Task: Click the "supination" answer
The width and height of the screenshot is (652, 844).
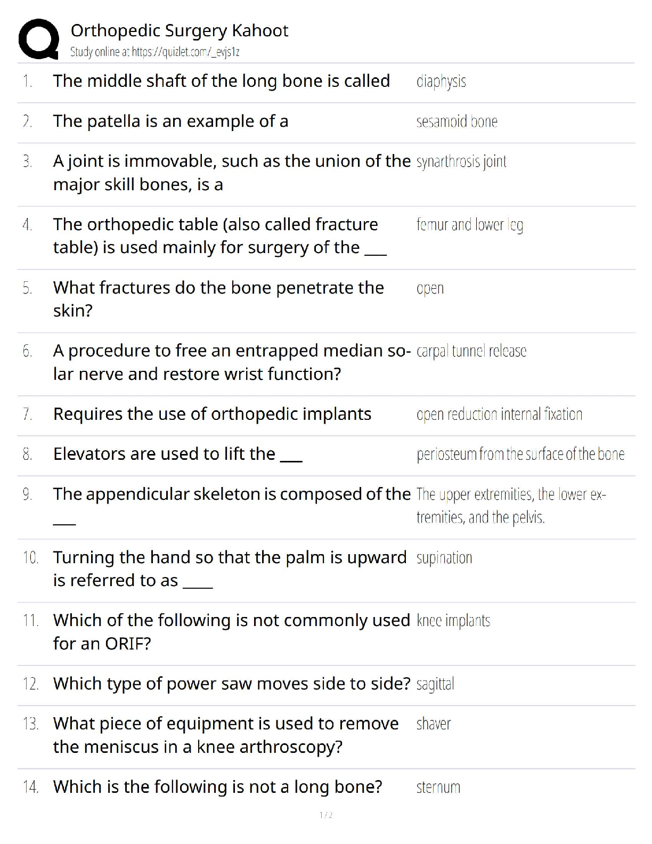Action: coord(444,558)
